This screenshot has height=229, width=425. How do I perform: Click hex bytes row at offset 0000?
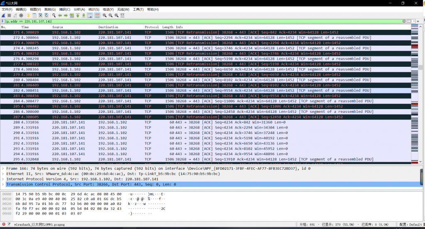coord(68,194)
